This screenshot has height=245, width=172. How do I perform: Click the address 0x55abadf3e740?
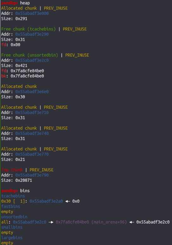(32, 133)
